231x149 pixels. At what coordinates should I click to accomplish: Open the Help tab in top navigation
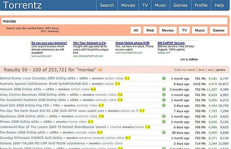pos(219,5)
